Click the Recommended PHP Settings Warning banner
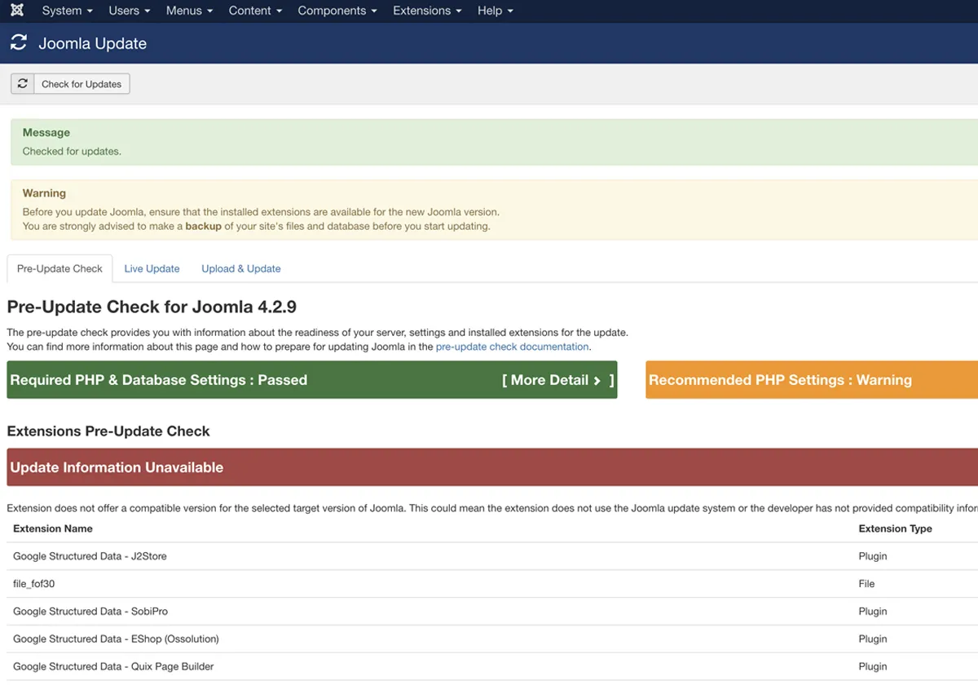Screen dimensions: 978x685 [x=811, y=379]
